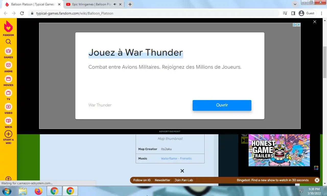Viewport: 327px width, 196px height.
Task: Reload the page
Action: pos(22,13)
